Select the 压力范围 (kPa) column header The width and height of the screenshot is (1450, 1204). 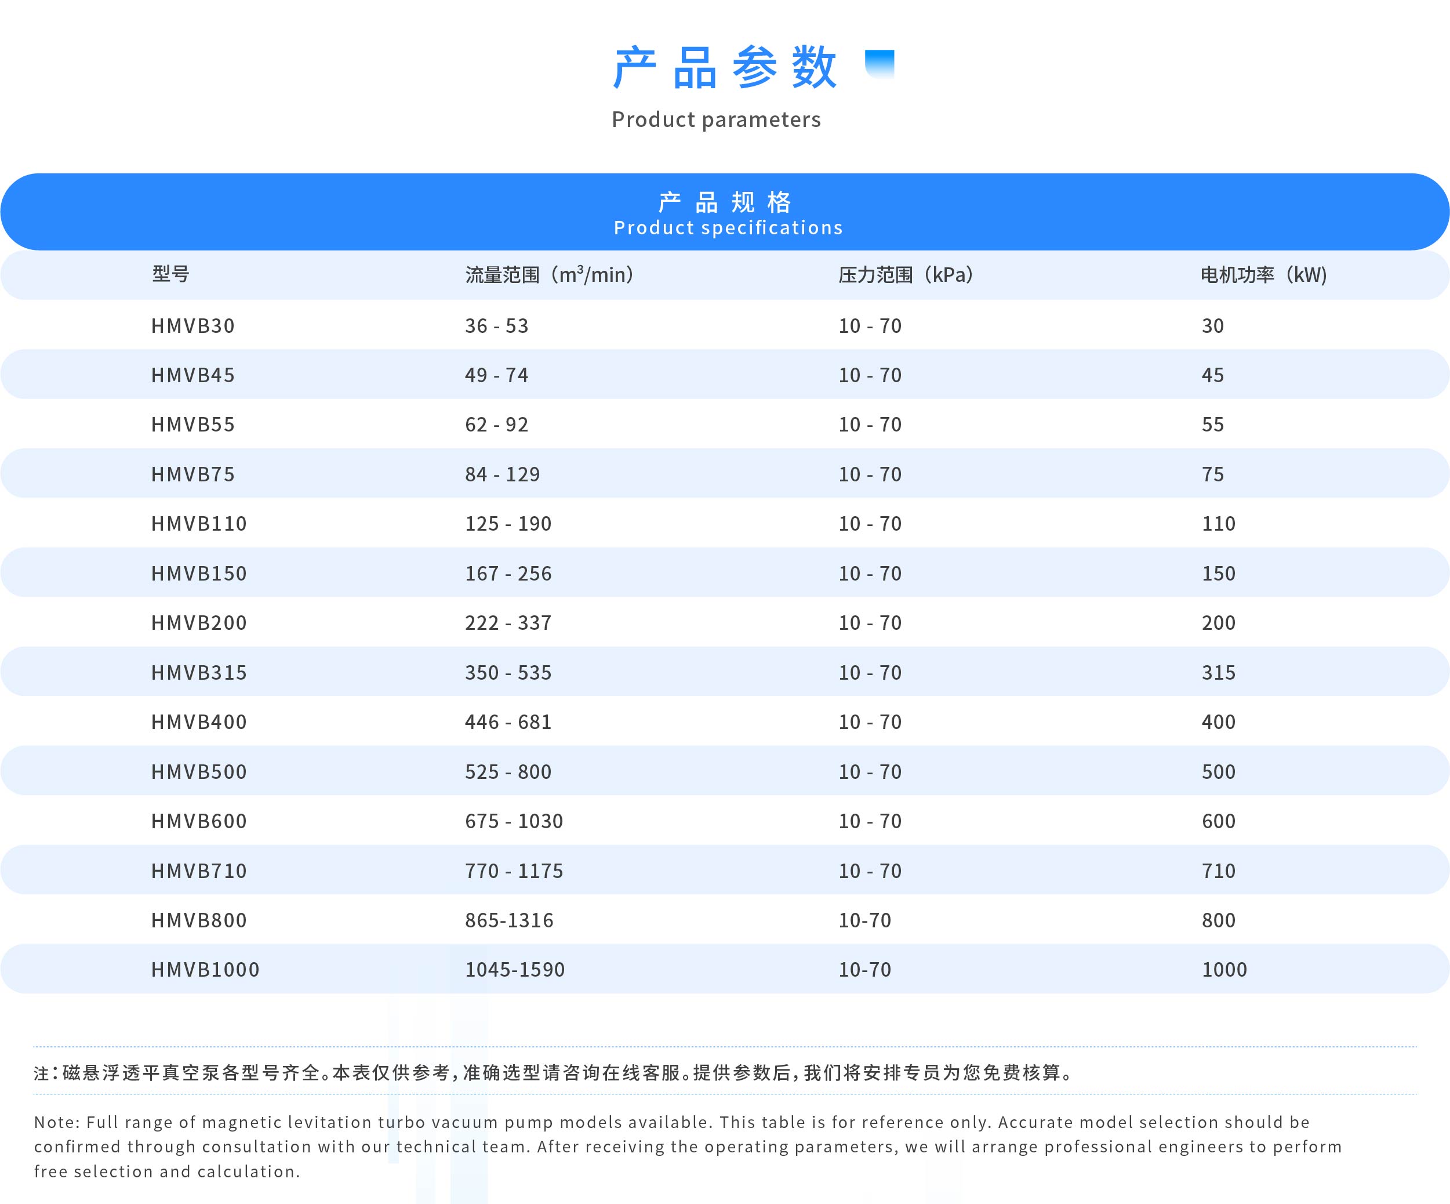(907, 275)
